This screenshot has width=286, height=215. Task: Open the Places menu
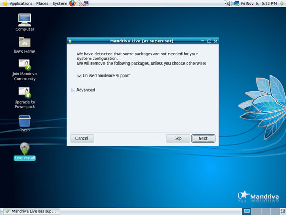pyautogui.click(x=42, y=3)
